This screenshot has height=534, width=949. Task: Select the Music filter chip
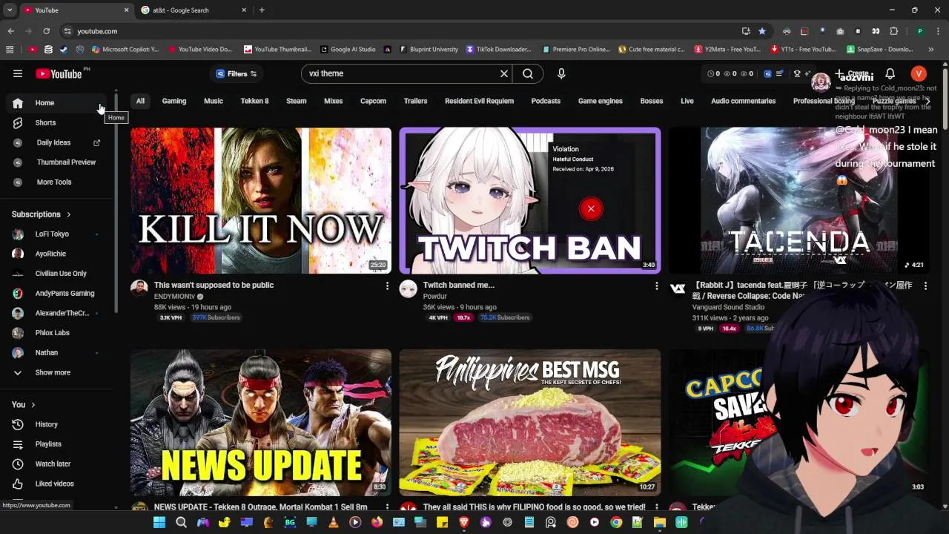click(x=214, y=101)
